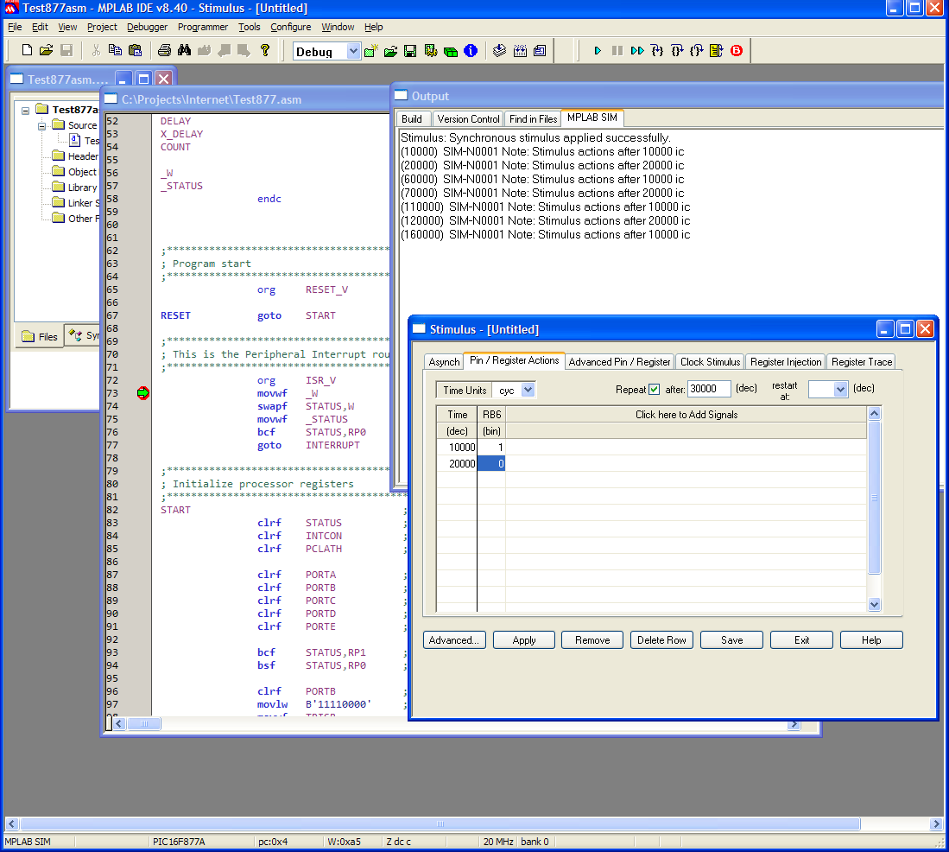This screenshot has width=949, height=852.
Task: Click the red Breakpoints icon
Action: (737, 51)
